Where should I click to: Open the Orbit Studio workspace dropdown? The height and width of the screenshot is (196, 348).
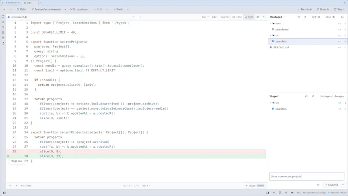tap(13, 3)
